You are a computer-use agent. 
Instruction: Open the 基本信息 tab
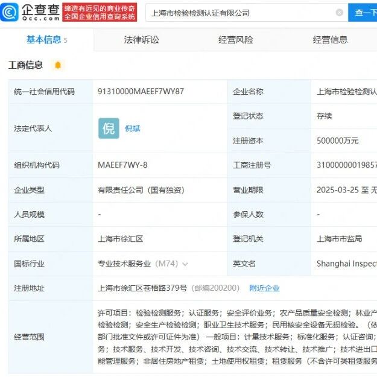[46, 40]
